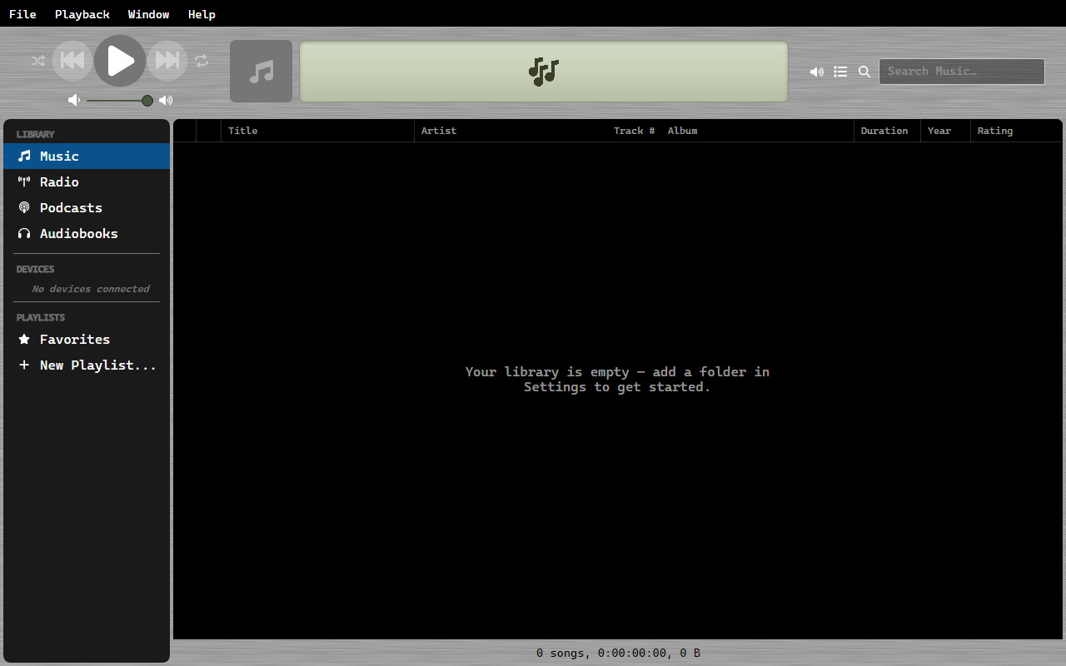The width and height of the screenshot is (1066, 666).
Task: Click the speaker icon next to the queue icon
Action: click(817, 72)
